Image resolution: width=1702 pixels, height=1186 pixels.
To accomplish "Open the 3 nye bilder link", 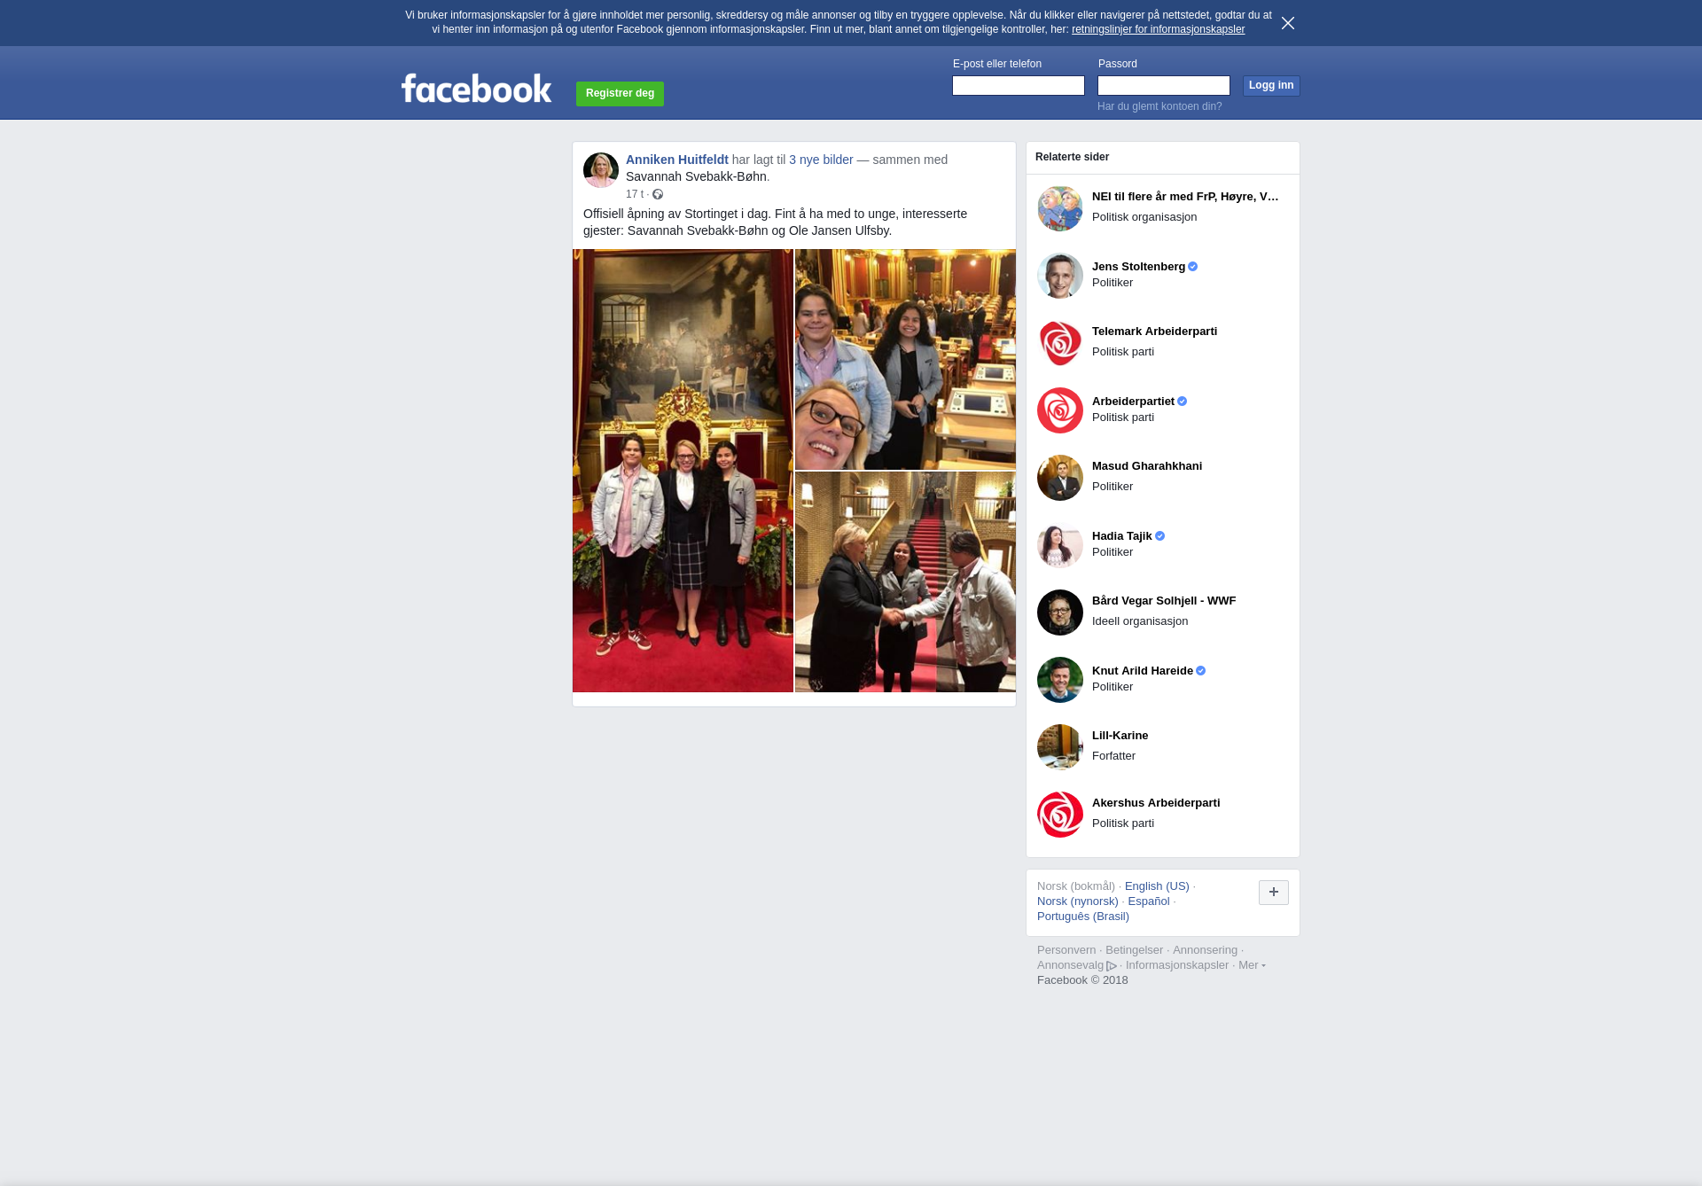I will 821,160.
